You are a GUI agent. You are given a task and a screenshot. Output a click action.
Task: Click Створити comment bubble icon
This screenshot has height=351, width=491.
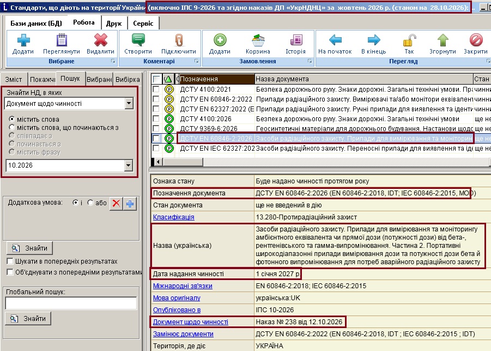138,40
